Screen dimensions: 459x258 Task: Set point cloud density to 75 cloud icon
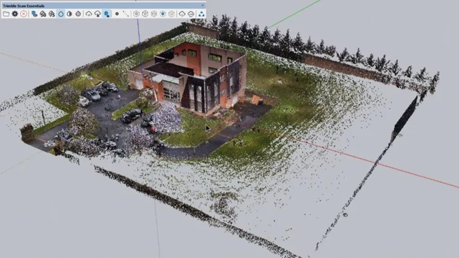(52, 14)
